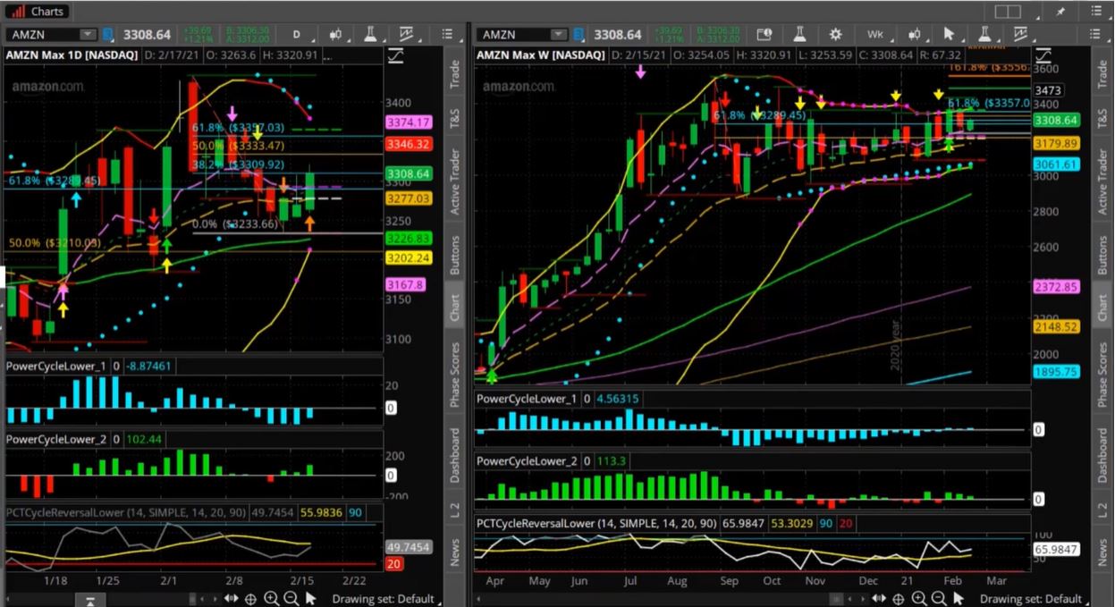Open the Wk timeframe selector on right chart
Viewport: 1115px width, 607px height.
(x=875, y=35)
